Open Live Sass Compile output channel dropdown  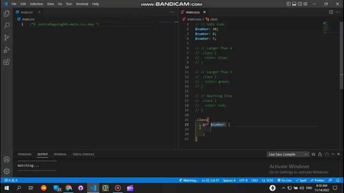coord(288,154)
